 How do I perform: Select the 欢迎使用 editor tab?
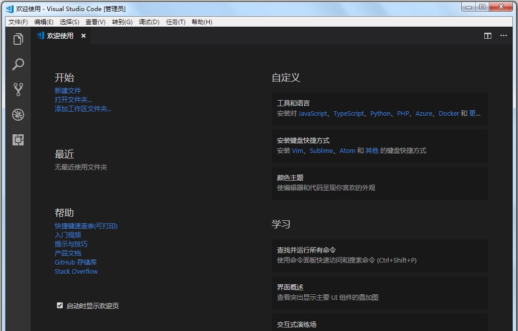point(60,36)
